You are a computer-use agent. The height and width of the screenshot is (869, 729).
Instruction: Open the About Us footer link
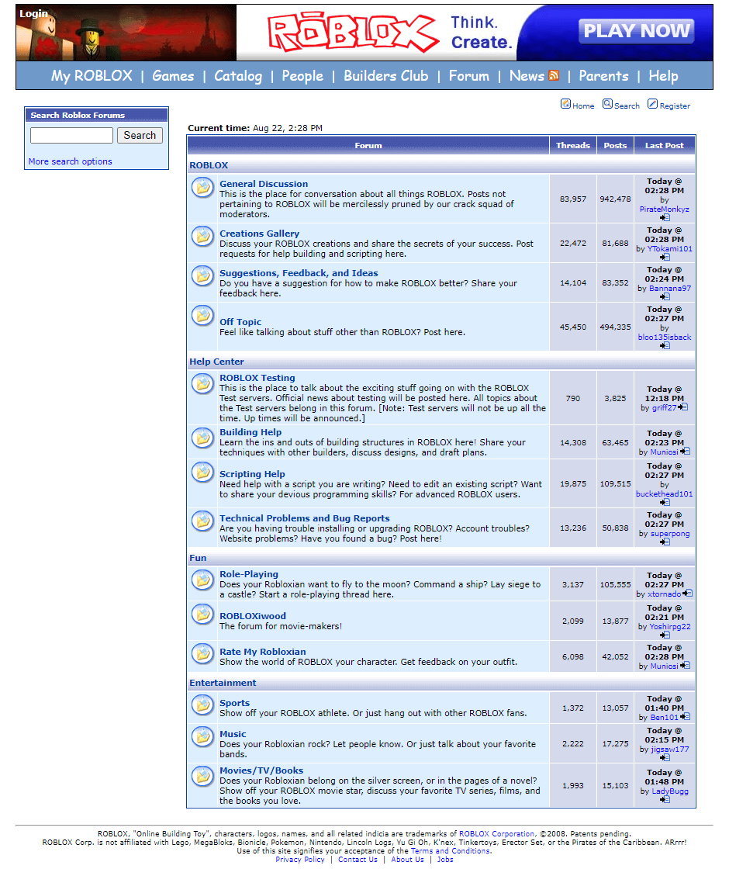tap(407, 860)
